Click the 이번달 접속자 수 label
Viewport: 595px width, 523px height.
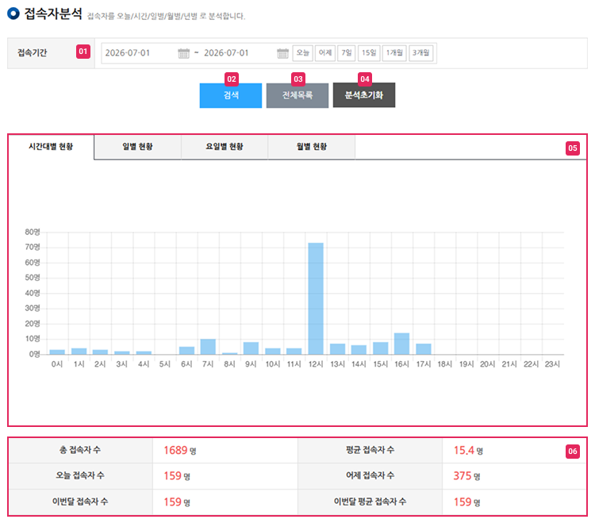[80, 502]
